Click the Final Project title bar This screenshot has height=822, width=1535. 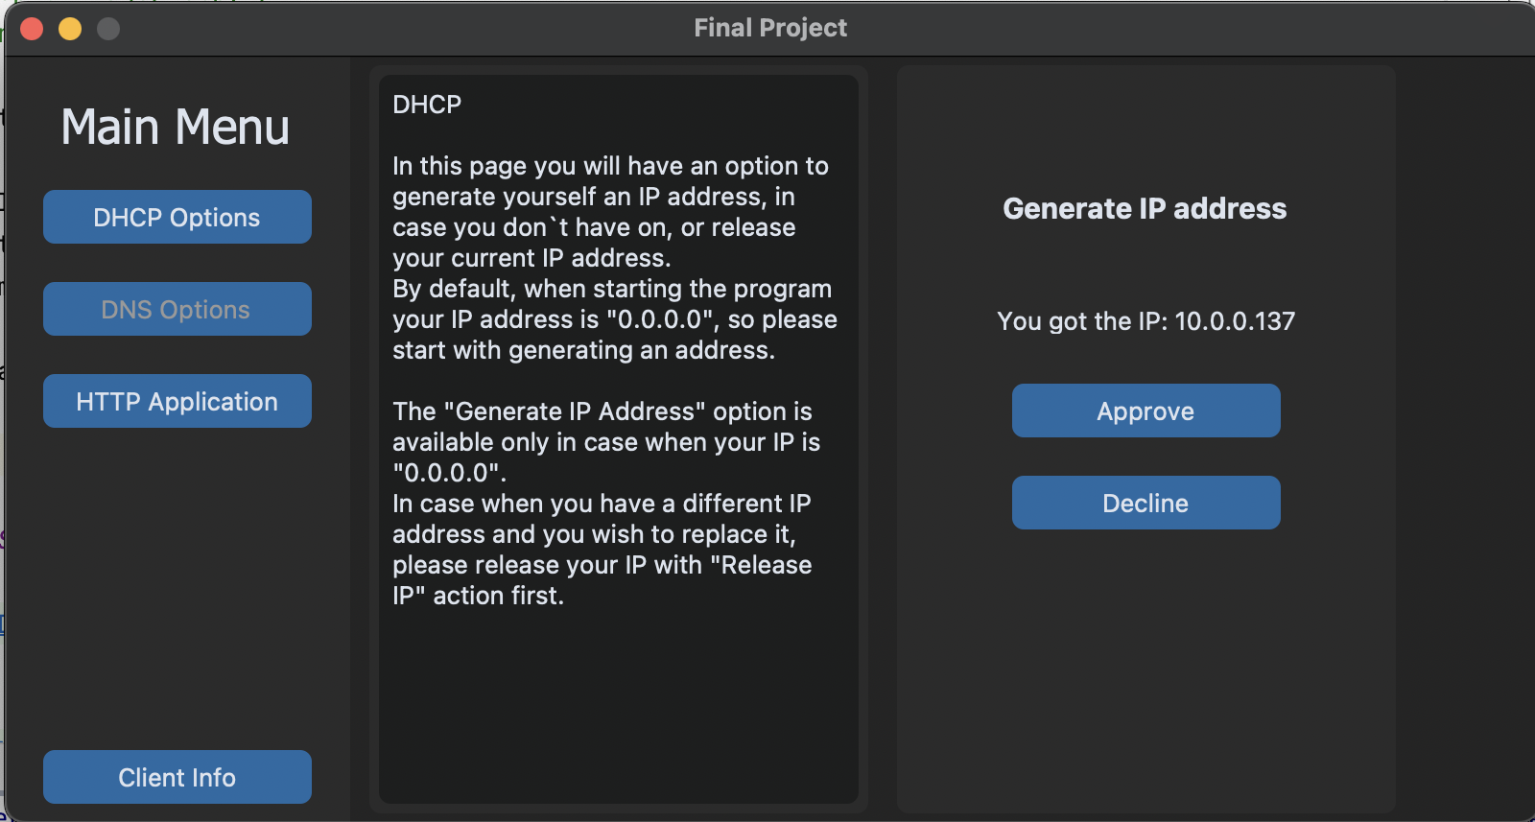(769, 28)
